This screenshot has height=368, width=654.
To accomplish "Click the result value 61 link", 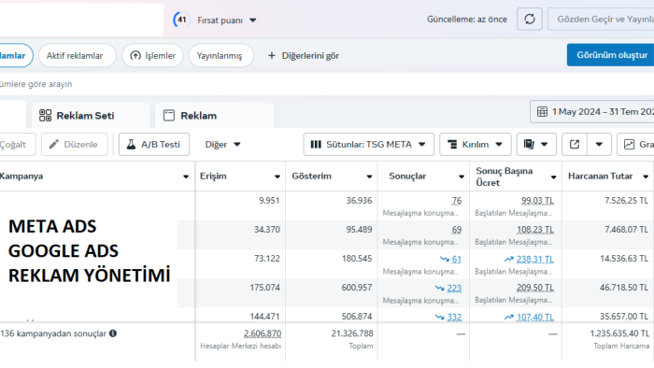I will click(x=457, y=260).
